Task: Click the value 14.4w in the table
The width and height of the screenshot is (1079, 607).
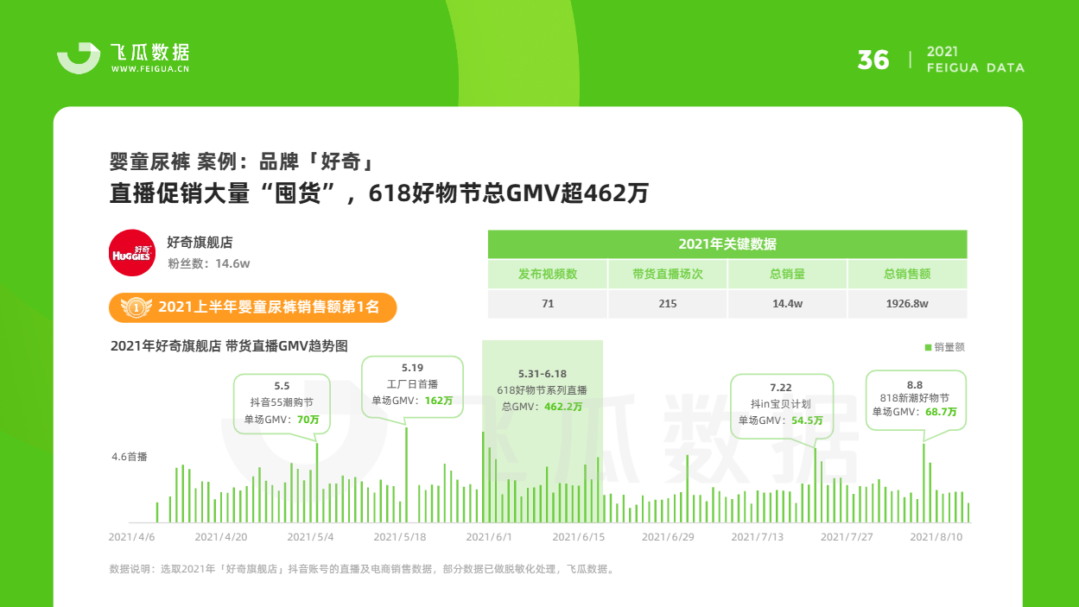Action: pyautogui.click(x=787, y=304)
